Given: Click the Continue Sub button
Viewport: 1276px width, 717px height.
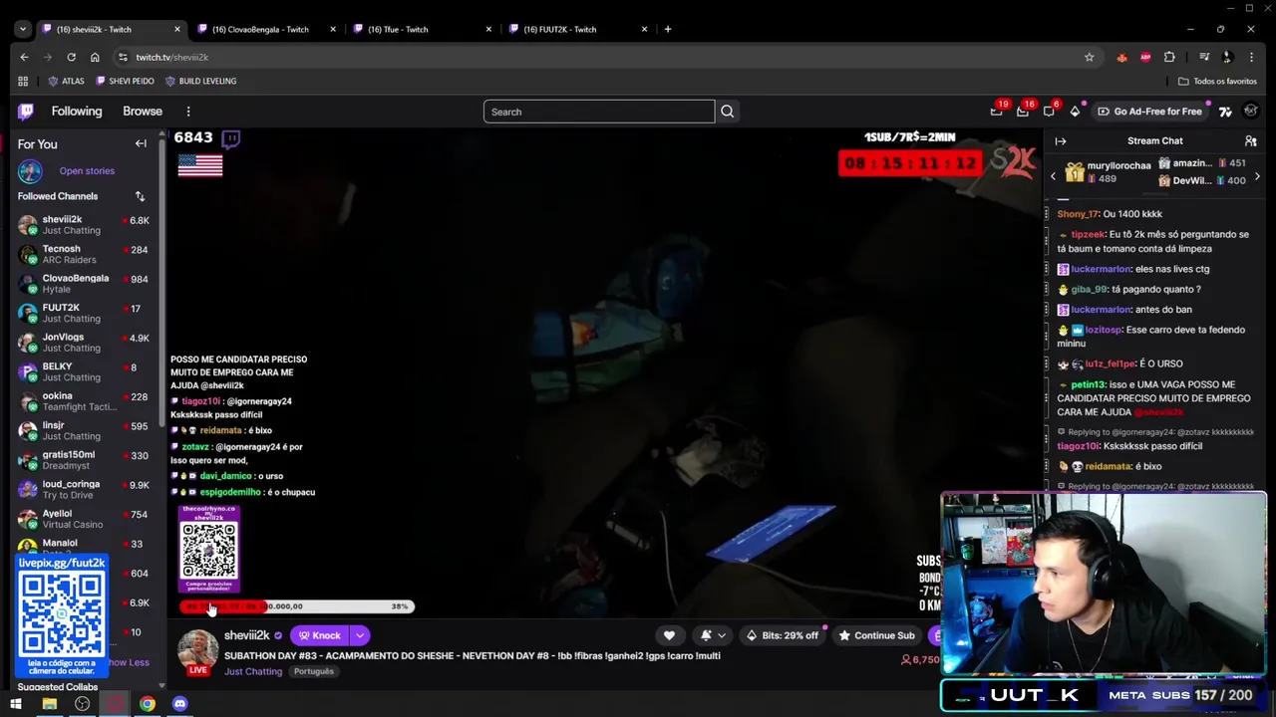Looking at the screenshot, I should tap(876, 635).
